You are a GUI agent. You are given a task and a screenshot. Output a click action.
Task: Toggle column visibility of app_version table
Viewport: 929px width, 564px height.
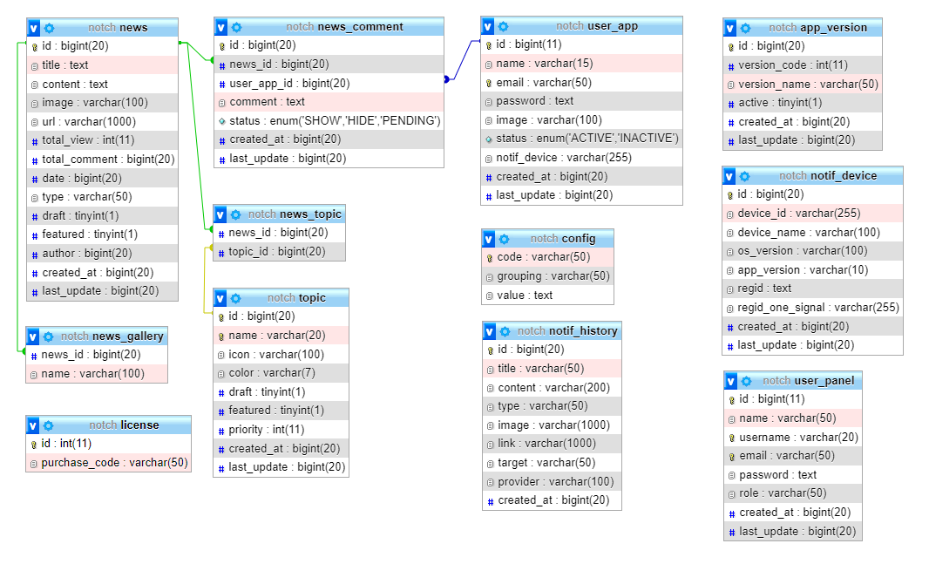coord(730,28)
